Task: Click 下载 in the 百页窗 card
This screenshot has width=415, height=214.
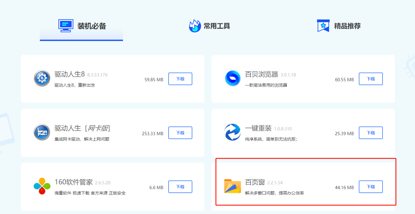Action: [x=371, y=187]
